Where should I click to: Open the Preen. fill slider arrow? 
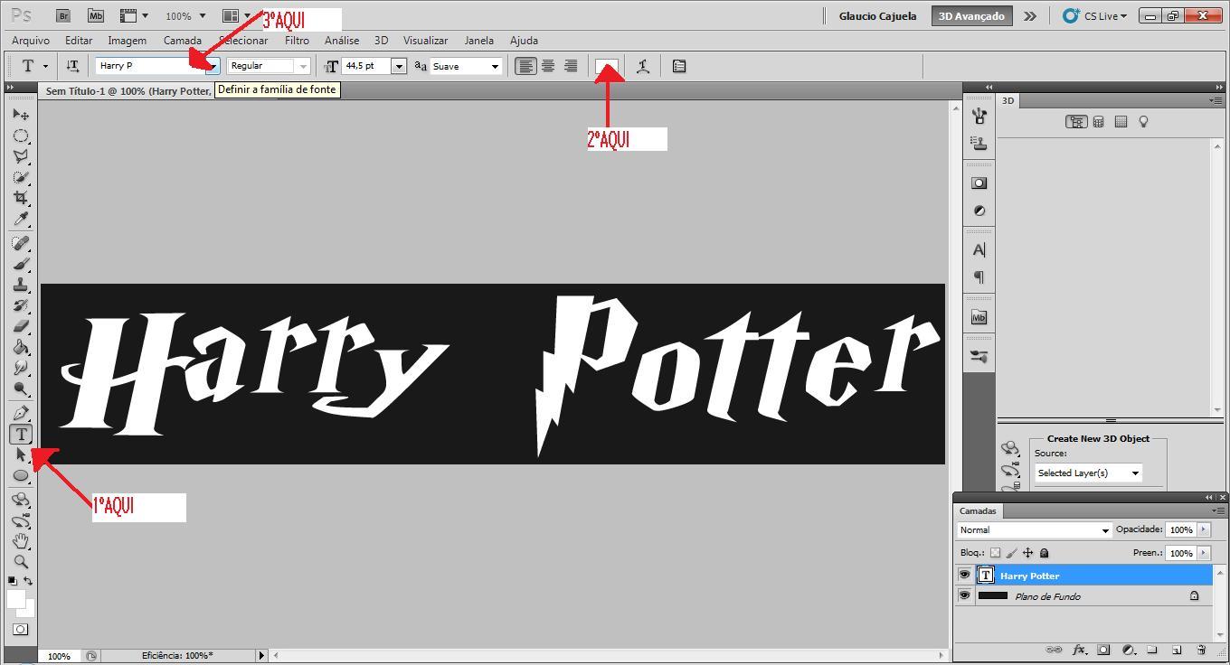[1204, 553]
